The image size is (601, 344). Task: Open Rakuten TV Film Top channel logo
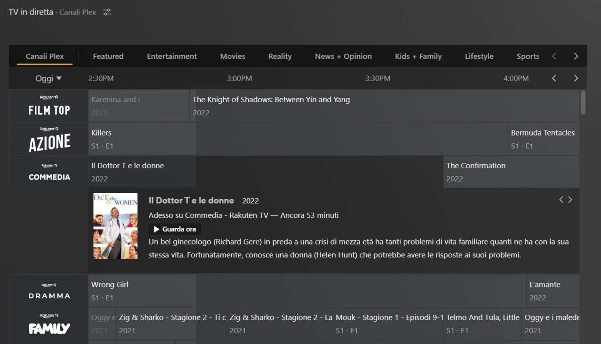pos(49,106)
